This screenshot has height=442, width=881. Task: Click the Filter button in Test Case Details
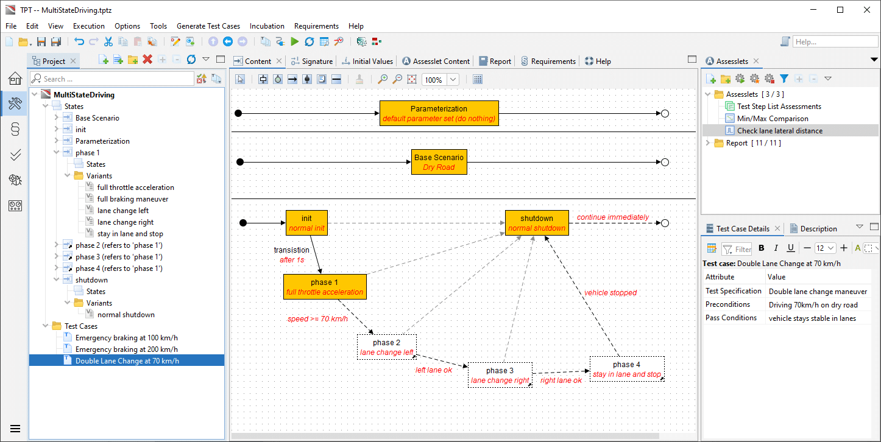[x=737, y=248]
